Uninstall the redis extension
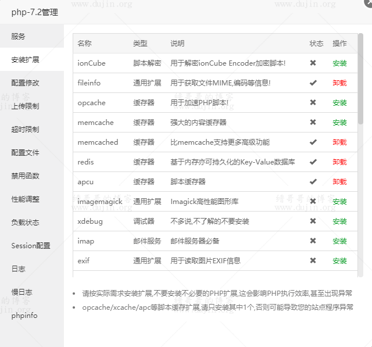 339,162
